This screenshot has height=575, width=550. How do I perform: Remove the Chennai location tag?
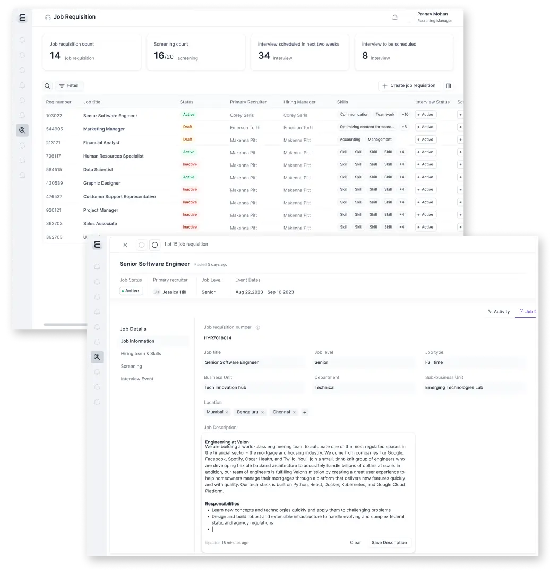[294, 412]
